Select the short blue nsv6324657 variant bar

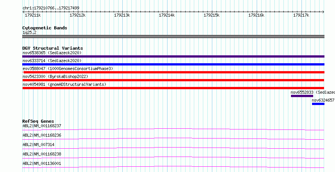318,104
